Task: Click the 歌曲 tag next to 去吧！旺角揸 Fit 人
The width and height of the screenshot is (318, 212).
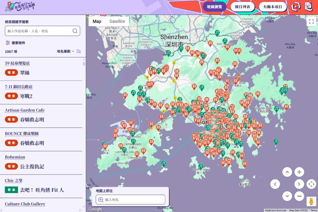Action: [x=11, y=190]
